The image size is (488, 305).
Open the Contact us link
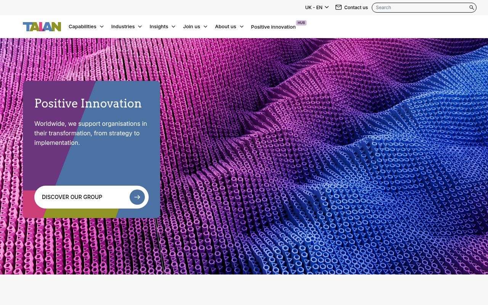coord(356,7)
